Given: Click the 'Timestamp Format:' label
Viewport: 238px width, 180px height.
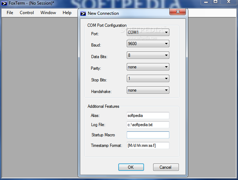Looking at the screenshot, I should tap(107, 145).
